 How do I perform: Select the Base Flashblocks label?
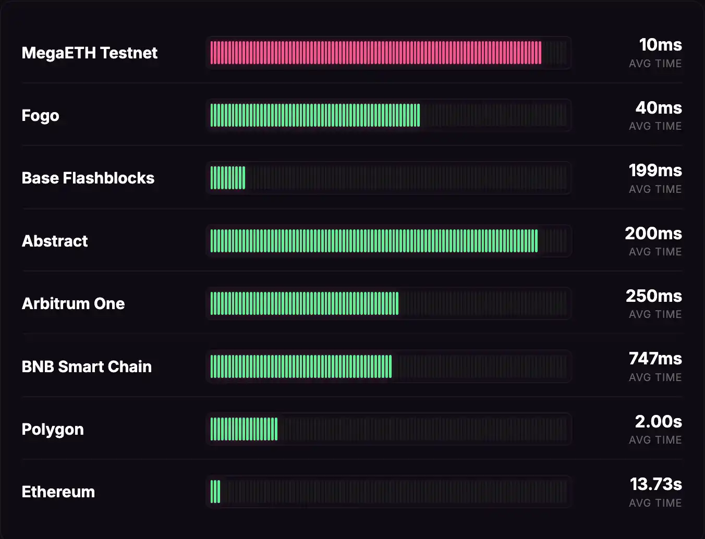pos(88,178)
